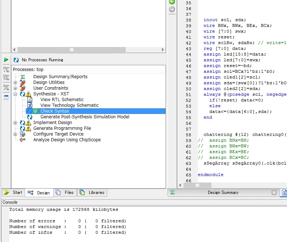Click the View RTL Schematic icon
Image resolution: width=287 pixels, height=242 pixels.
[30, 100]
